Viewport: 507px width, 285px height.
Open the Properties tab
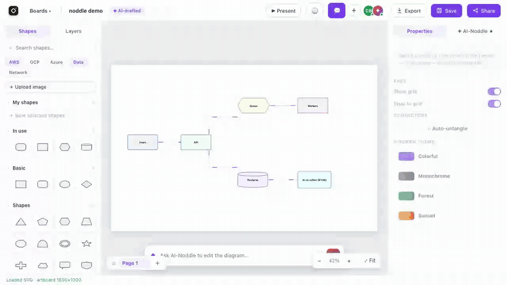coord(419,31)
